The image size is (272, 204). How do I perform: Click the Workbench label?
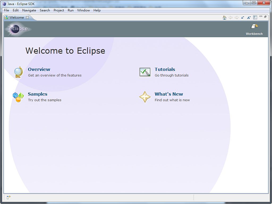pyautogui.click(x=254, y=34)
